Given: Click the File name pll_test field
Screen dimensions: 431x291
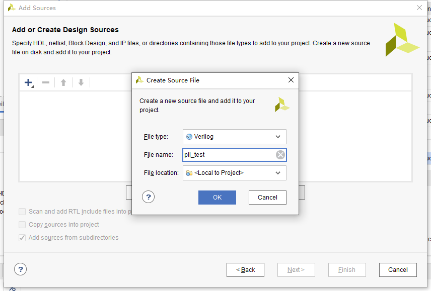Looking at the screenshot, I should 235,155.
